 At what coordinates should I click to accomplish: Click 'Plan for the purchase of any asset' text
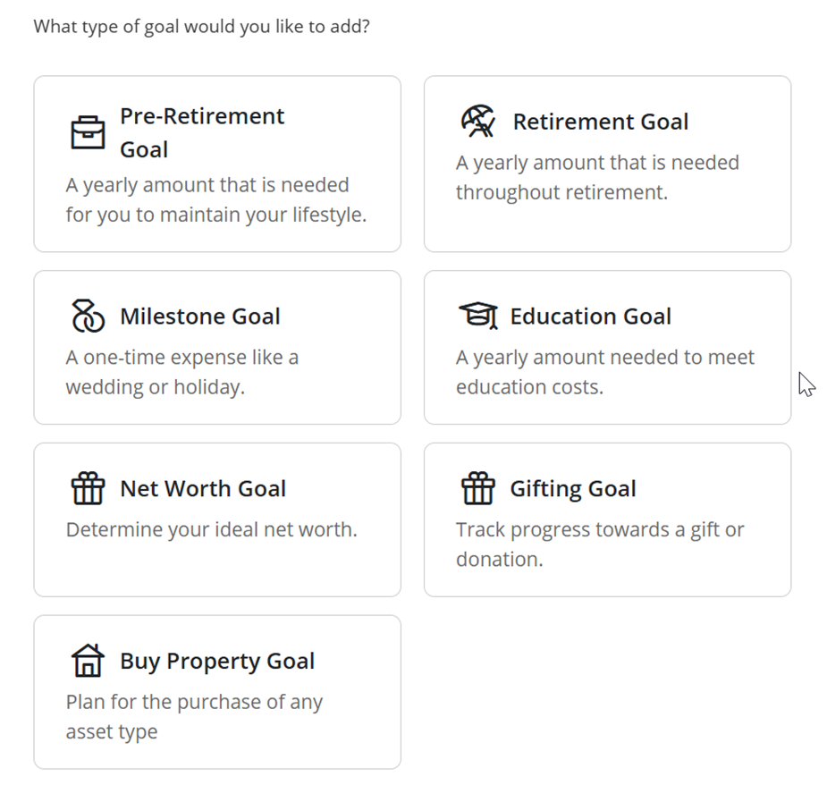click(x=194, y=716)
